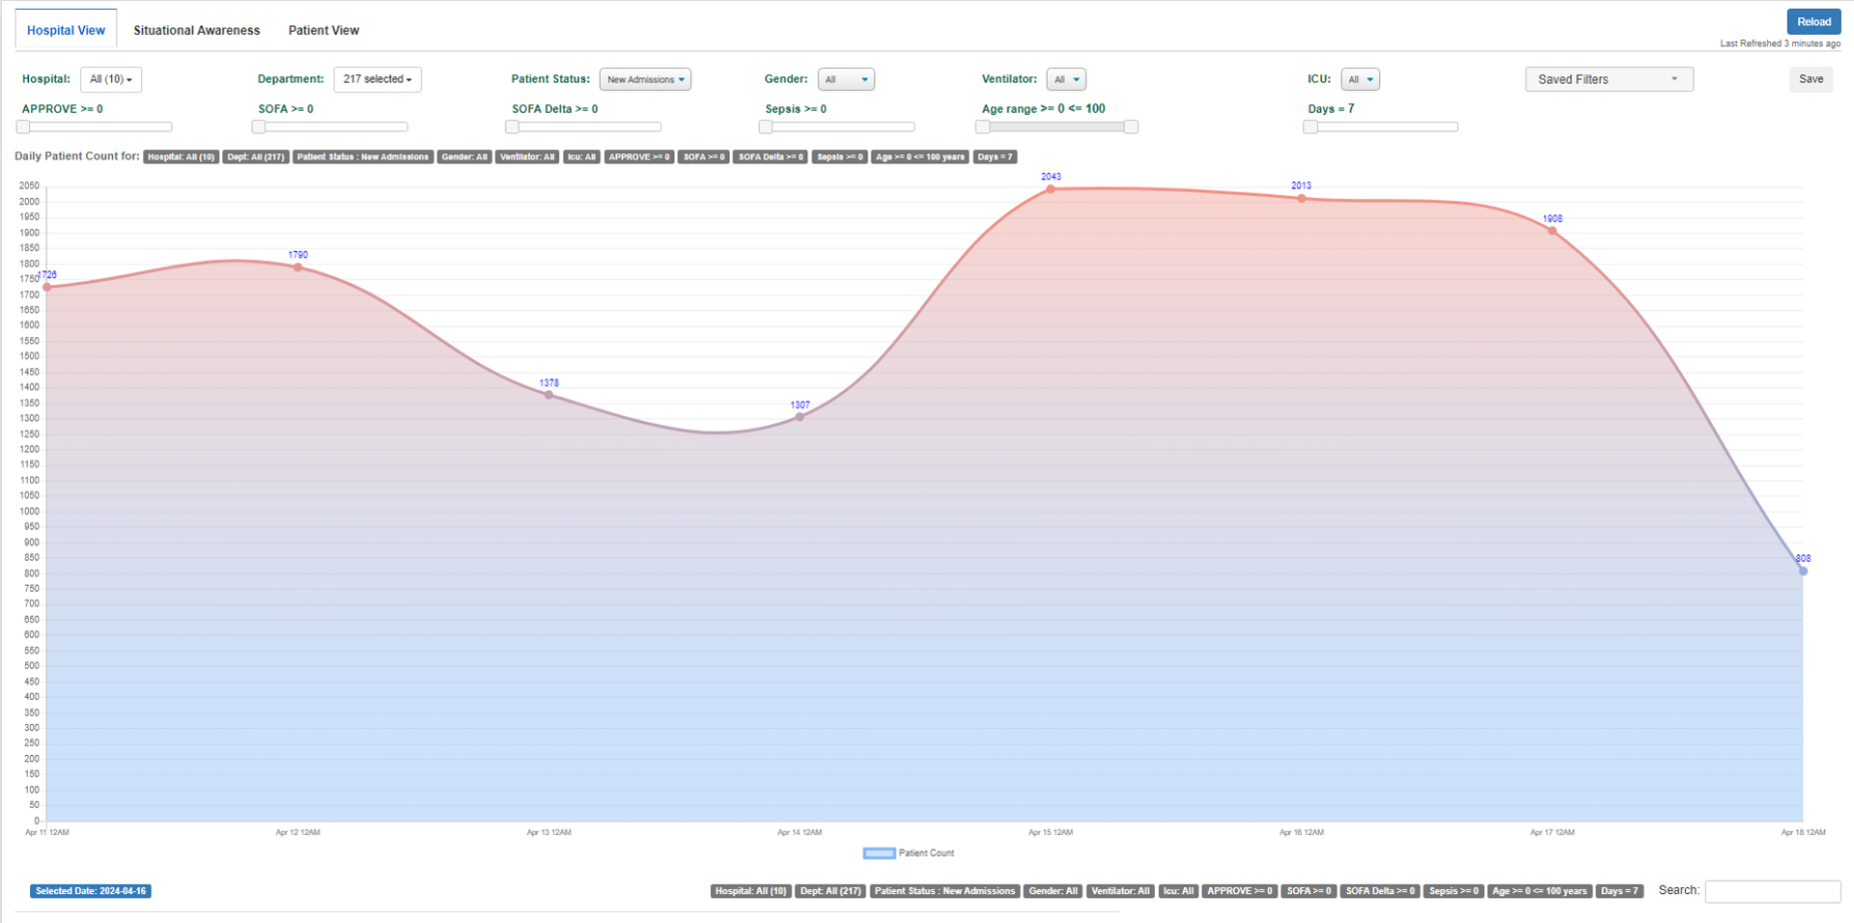Click the bottom Ventilator: All tag
This screenshot has width=1854, height=923.
1120,891
